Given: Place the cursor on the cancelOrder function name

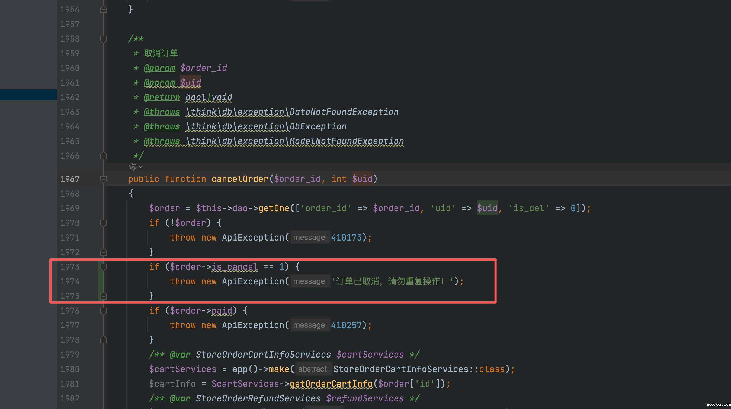Looking at the screenshot, I should [x=240, y=179].
